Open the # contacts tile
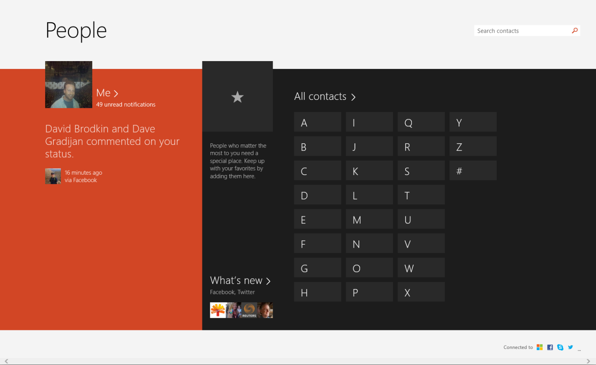The width and height of the screenshot is (596, 365). click(x=473, y=170)
